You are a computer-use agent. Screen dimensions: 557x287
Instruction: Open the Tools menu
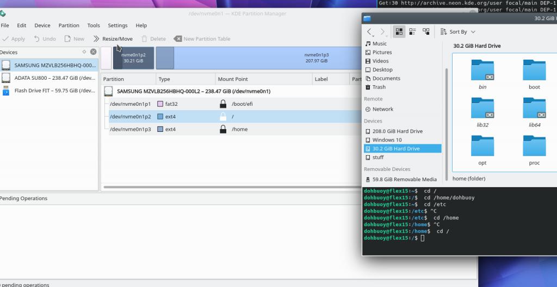[94, 25]
